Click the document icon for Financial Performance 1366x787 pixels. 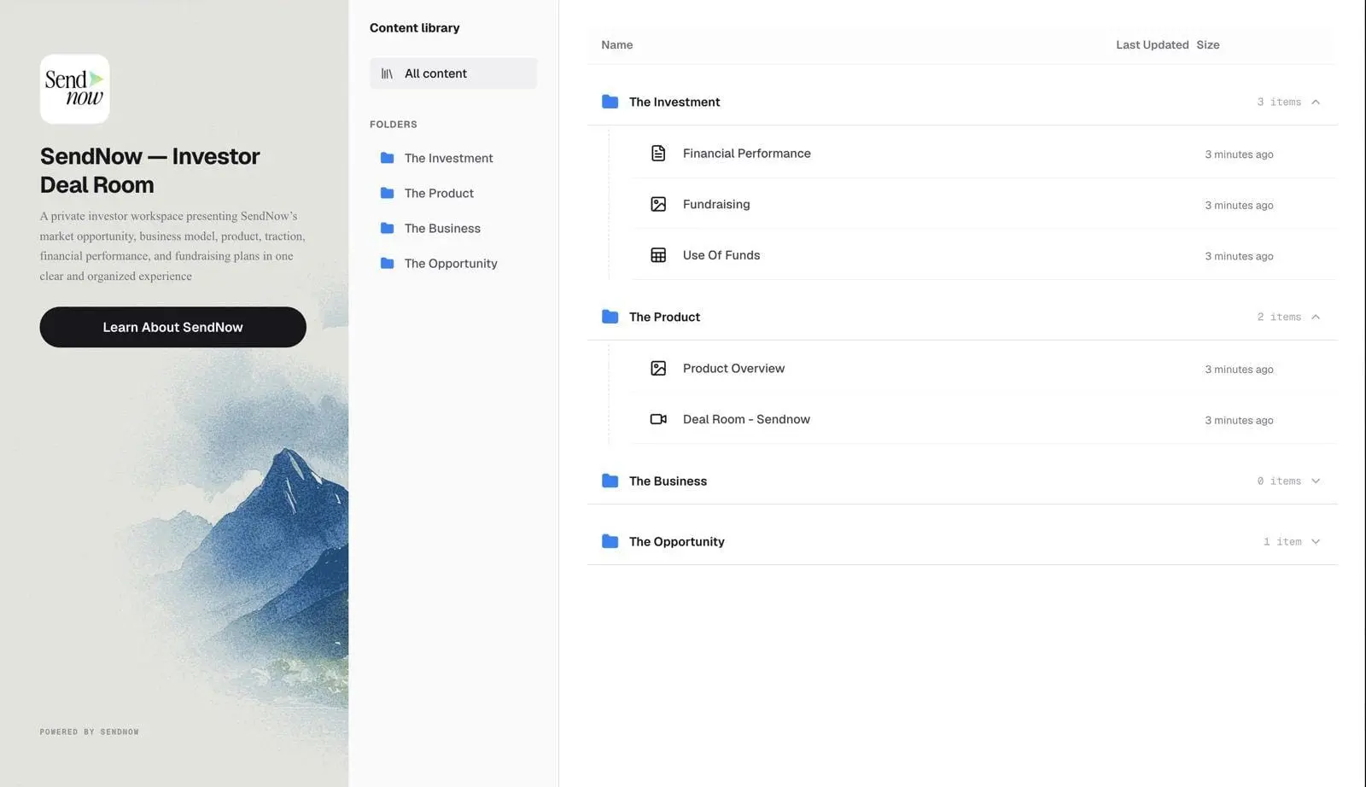(x=658, y=154)
